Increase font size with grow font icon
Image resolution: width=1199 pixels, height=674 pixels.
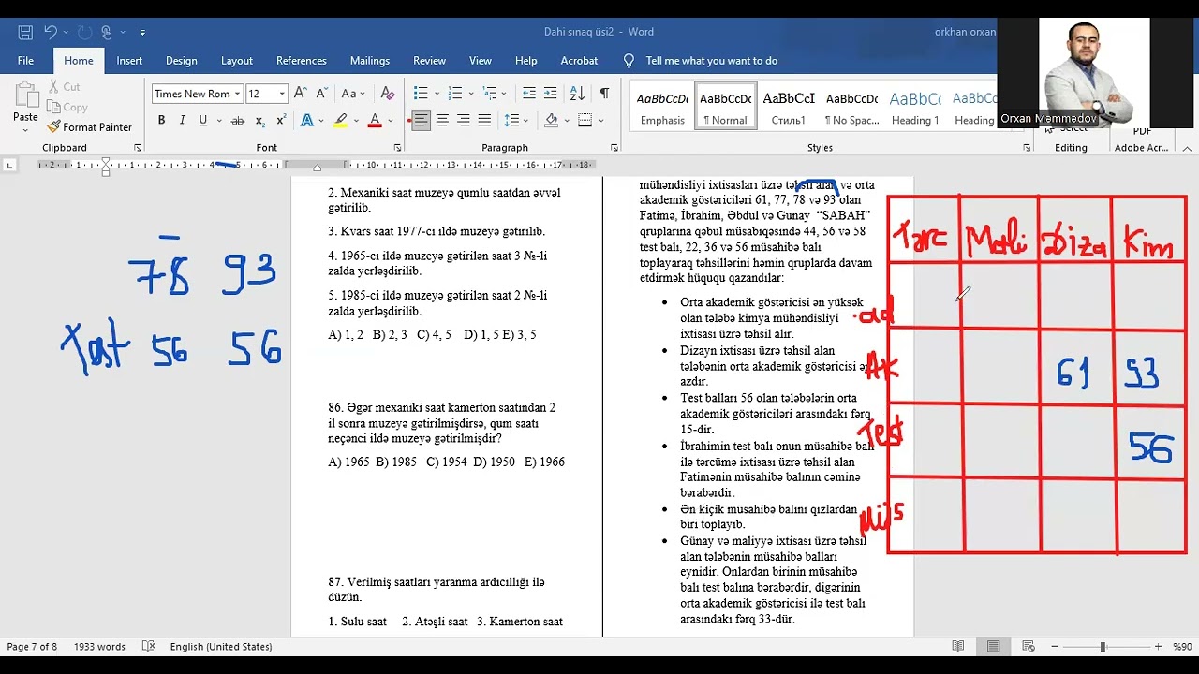coord(300,94)
